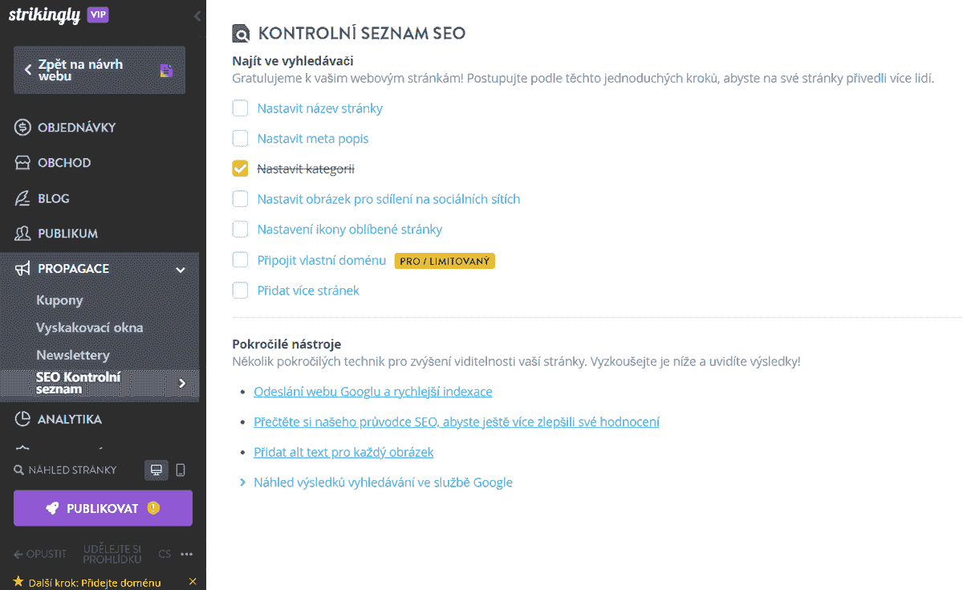The image size is (963, 590).
Task: Open Nastavit obrázek pro sdílení link
Action: [388, 199]
